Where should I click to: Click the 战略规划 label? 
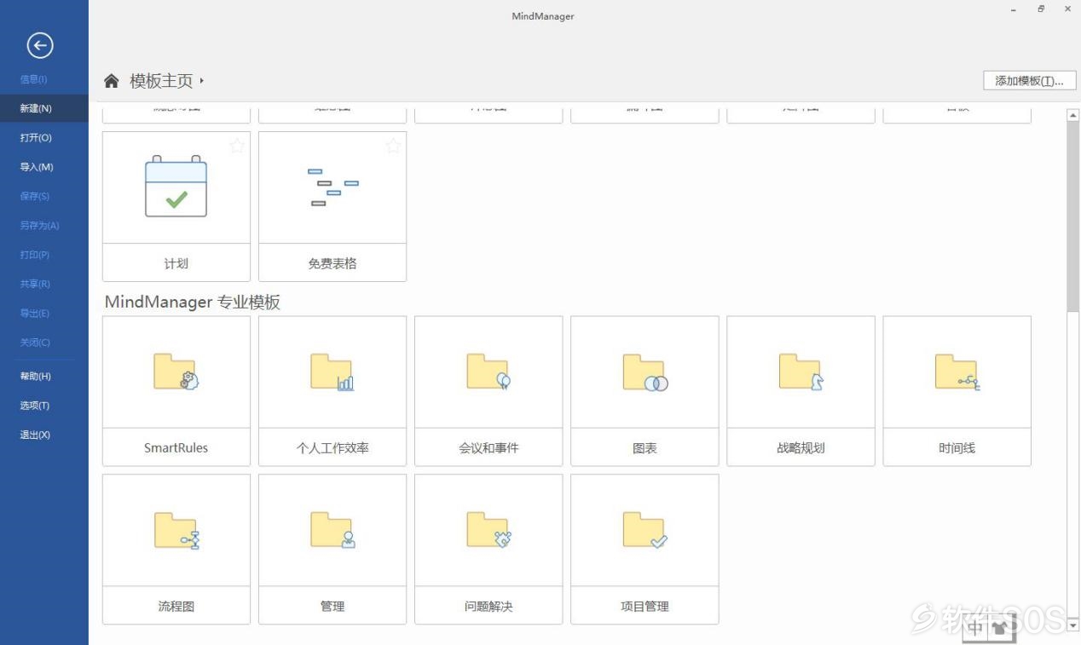coord(801,447)
